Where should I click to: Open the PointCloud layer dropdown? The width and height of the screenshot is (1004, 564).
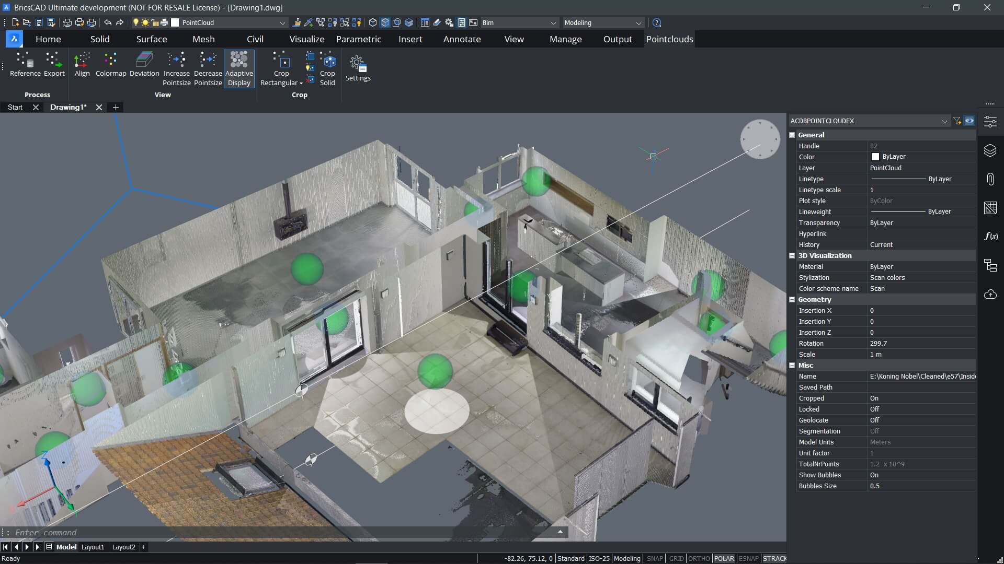[x=282, y=23]
